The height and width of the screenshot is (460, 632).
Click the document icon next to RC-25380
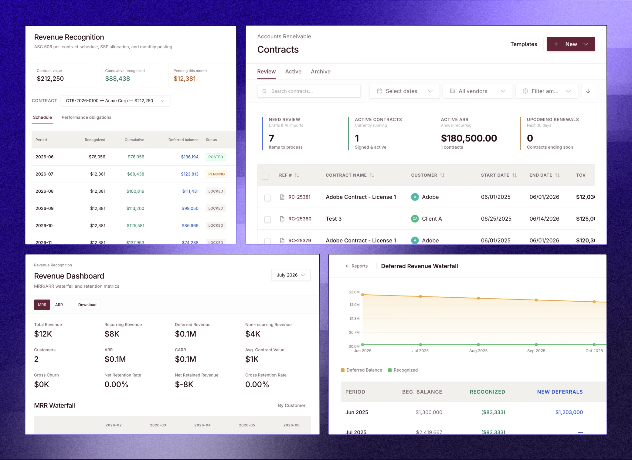(282, 219)
